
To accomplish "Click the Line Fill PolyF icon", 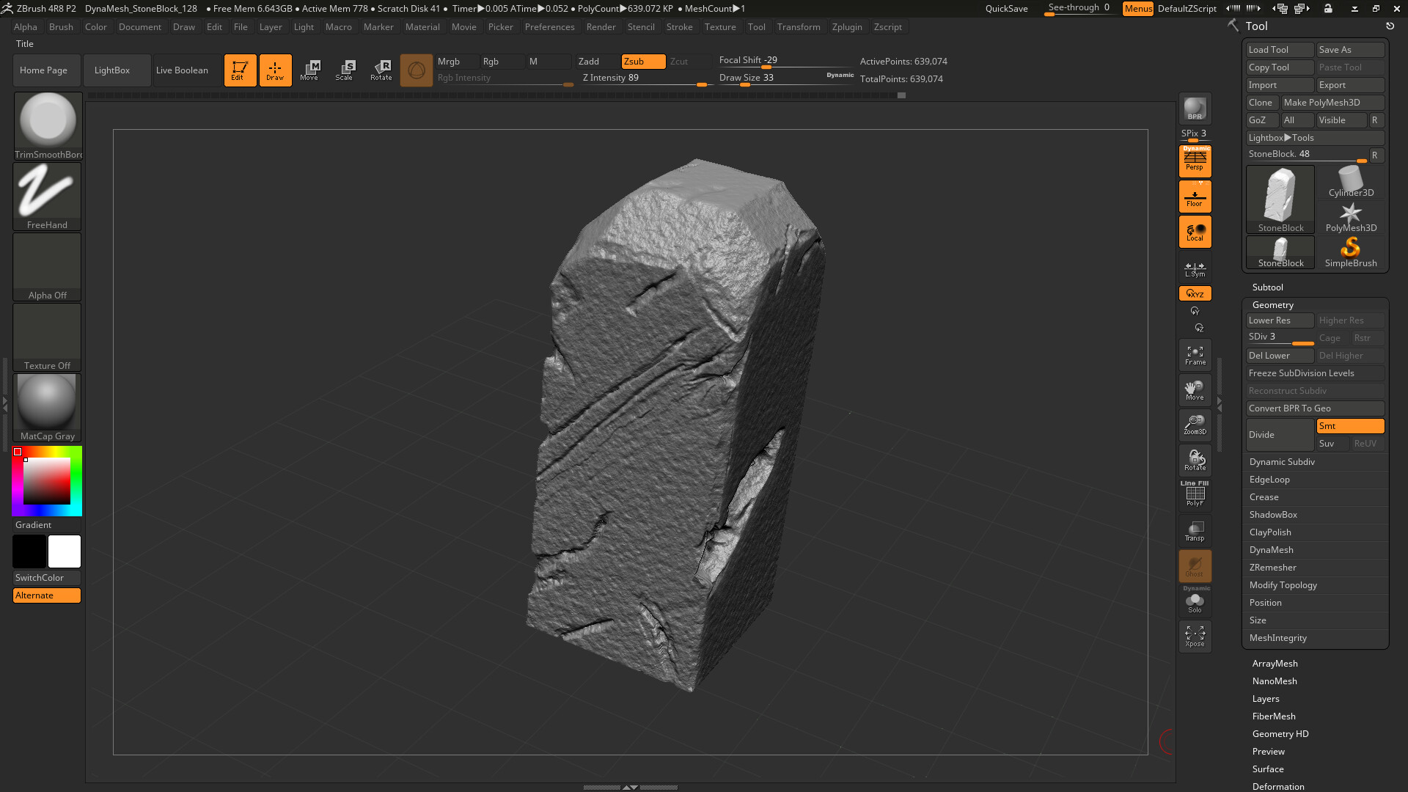I will tap(1195, 493).
